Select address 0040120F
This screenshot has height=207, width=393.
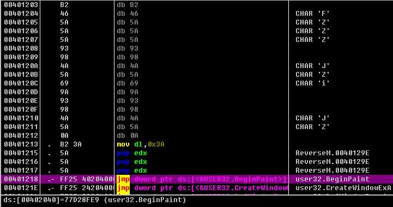[21, 109]
